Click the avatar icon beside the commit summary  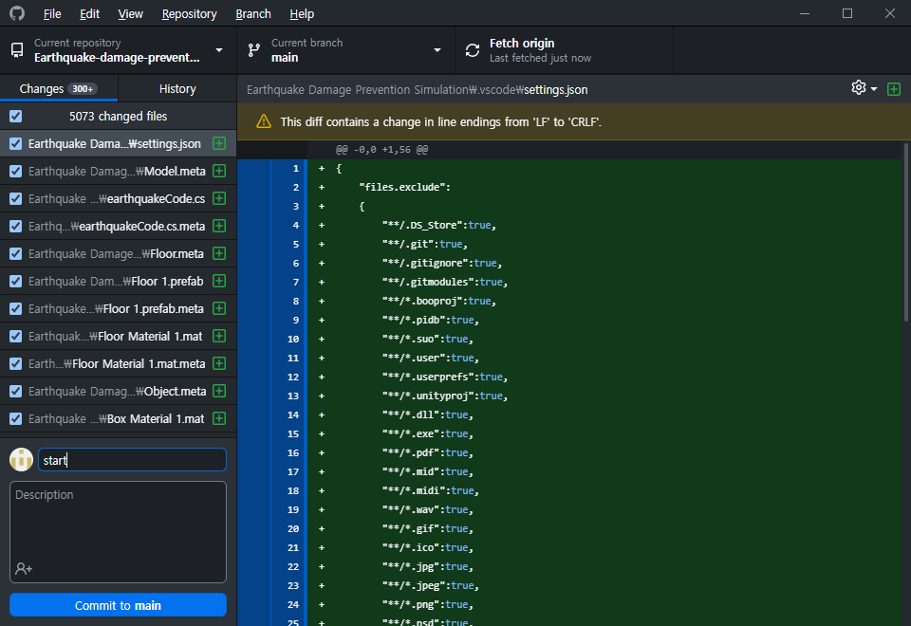point(20,459)
